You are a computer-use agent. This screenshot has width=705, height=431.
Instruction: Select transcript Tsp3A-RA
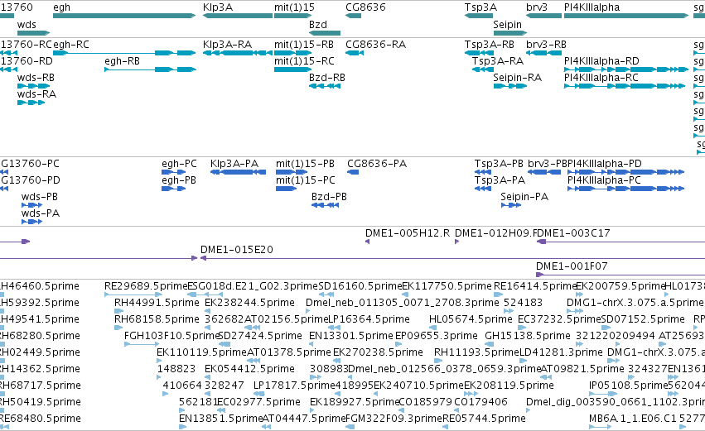[483, 69]
